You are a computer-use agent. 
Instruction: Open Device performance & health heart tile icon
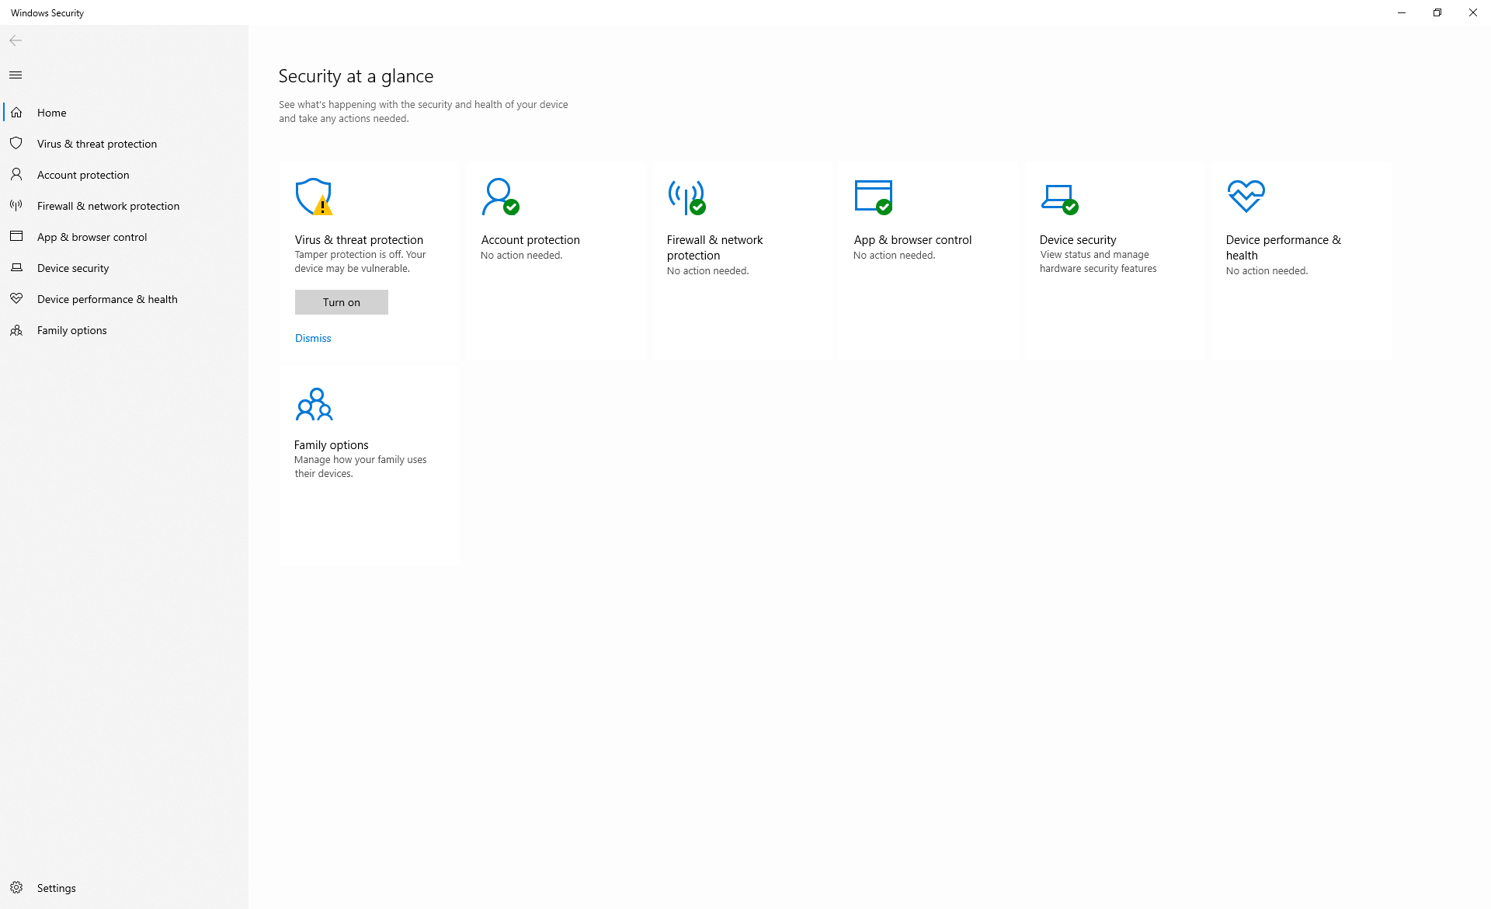pos(1246,196)
